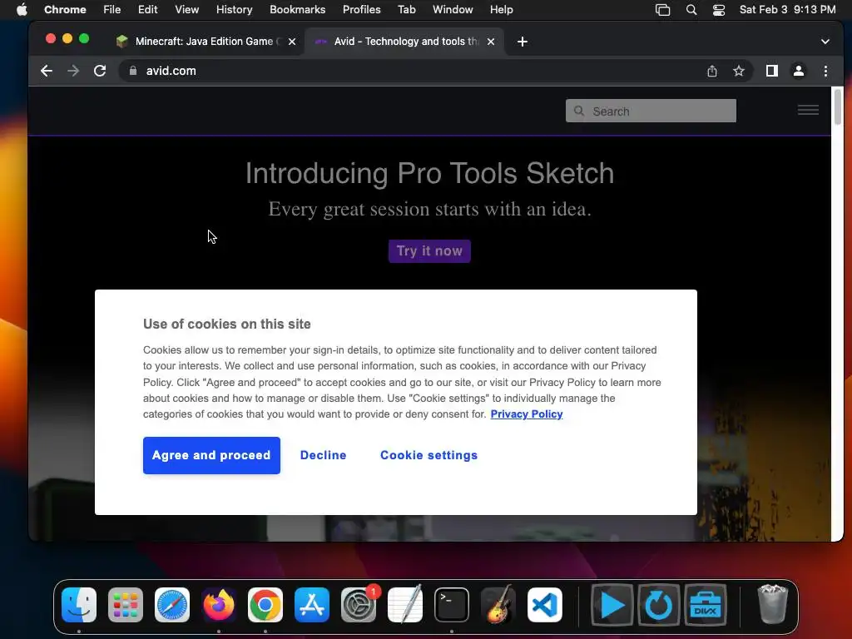852x639 pixels.
Task: Click the forward navigation arrow
Action: point(73,71)
